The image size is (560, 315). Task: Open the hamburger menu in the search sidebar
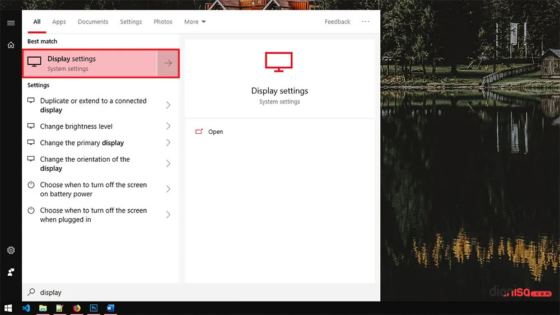click(x=11, y=23)
